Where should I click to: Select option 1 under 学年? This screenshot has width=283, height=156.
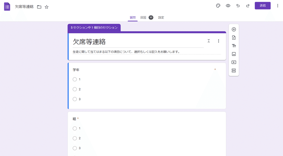point(75,79)
